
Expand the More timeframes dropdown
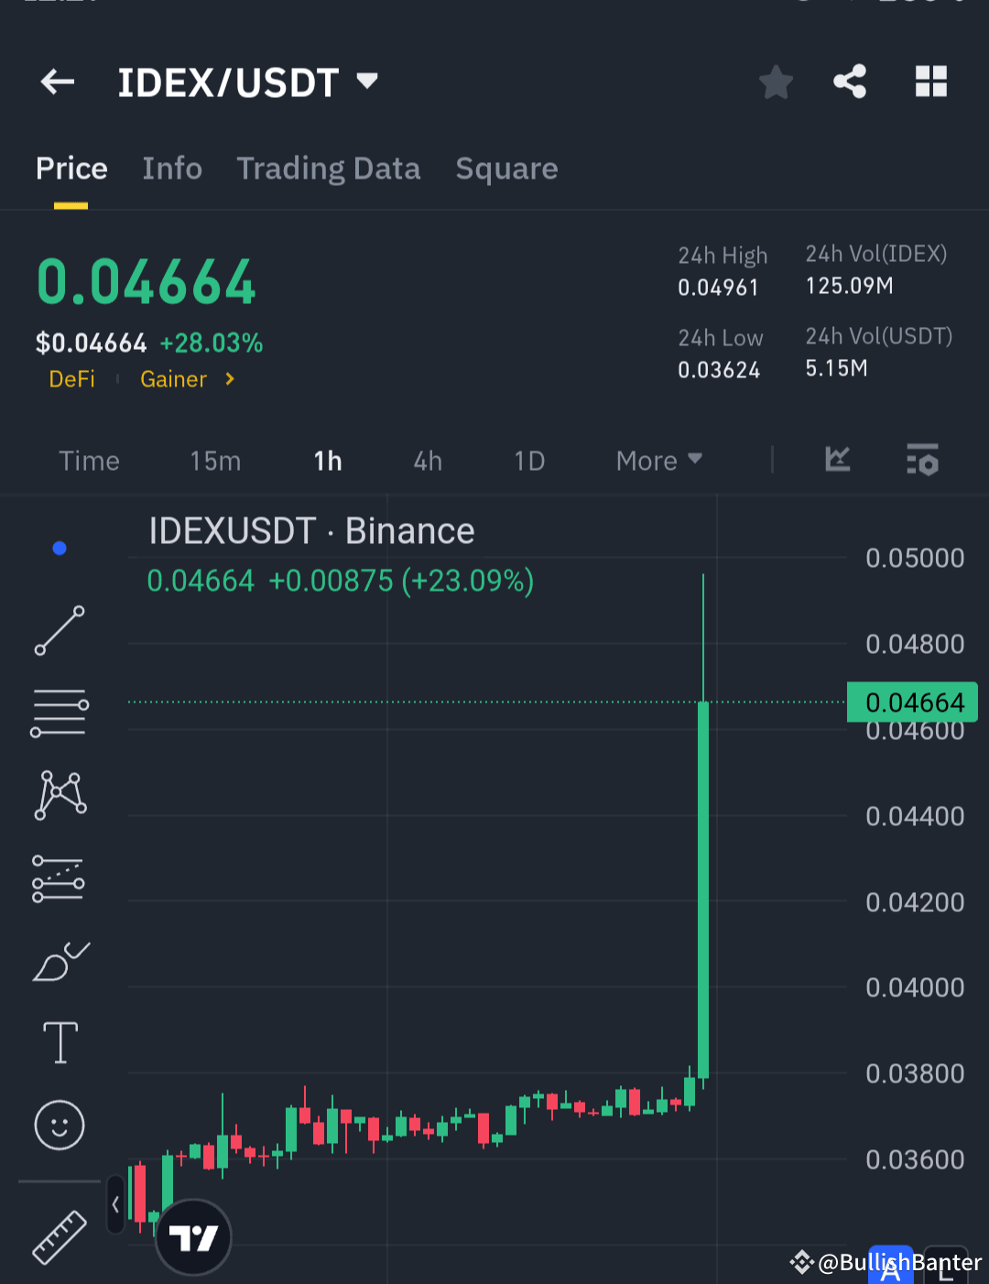(658, 461)
